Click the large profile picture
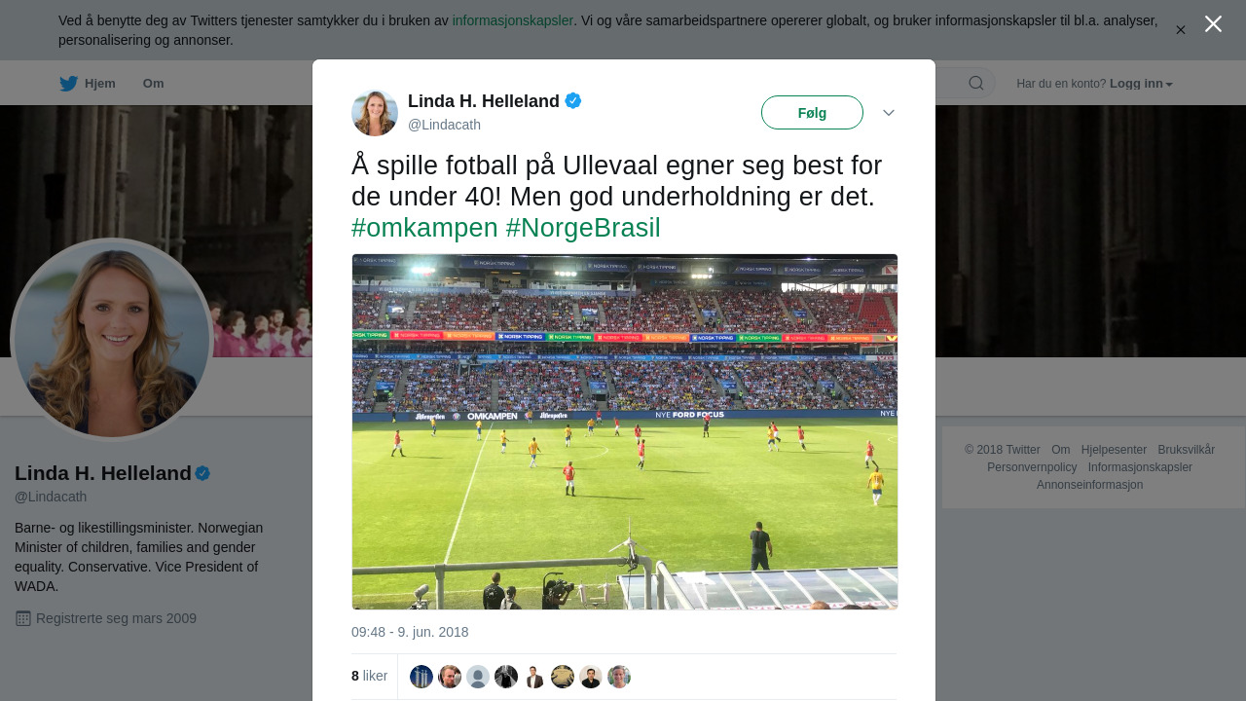Image resolution: width=1246 pixels, height=701 pixels. (112, 340)
